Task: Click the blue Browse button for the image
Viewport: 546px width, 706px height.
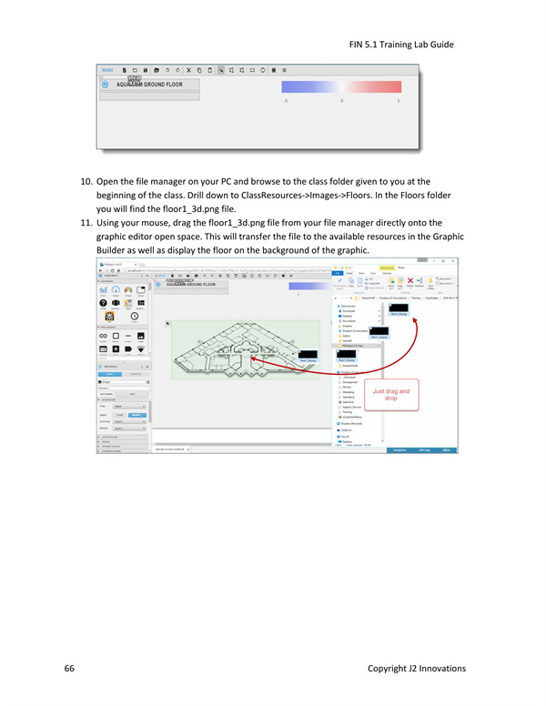Action: (137, 415)
